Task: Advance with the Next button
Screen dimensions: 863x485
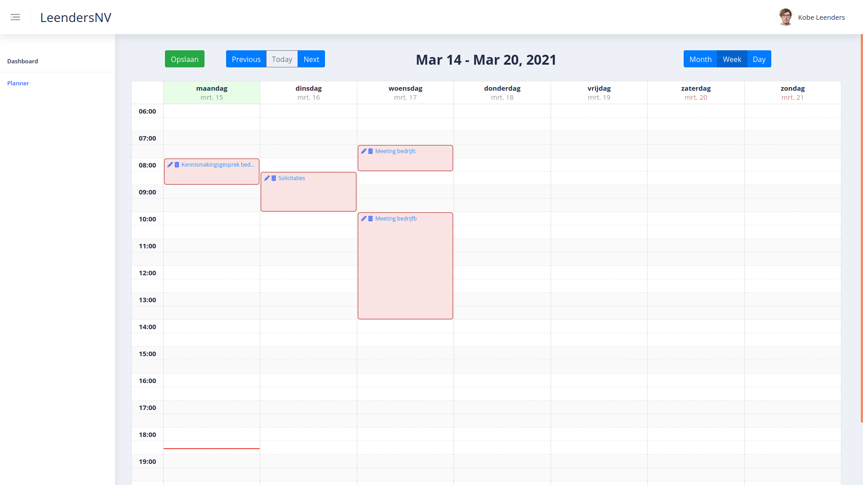Action: pyautogui.click(x=311, y=59)
